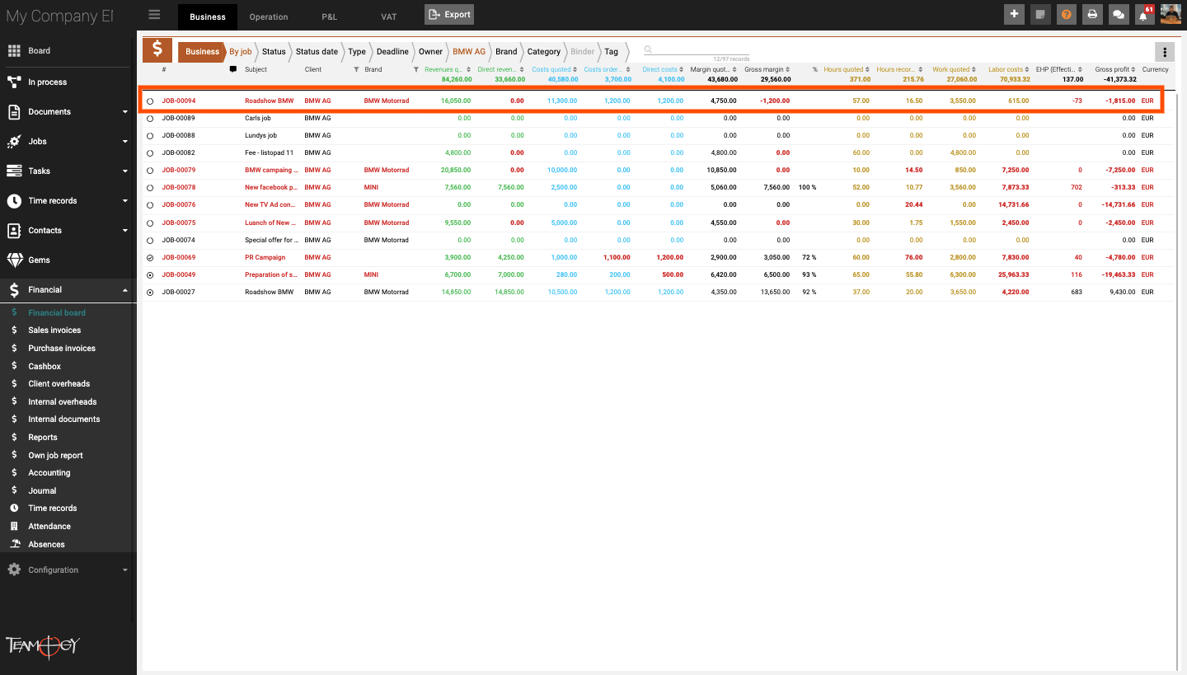This screenshot has height=675, width=1187.
Task: Open Accounting link
Action: click(49, 473)
